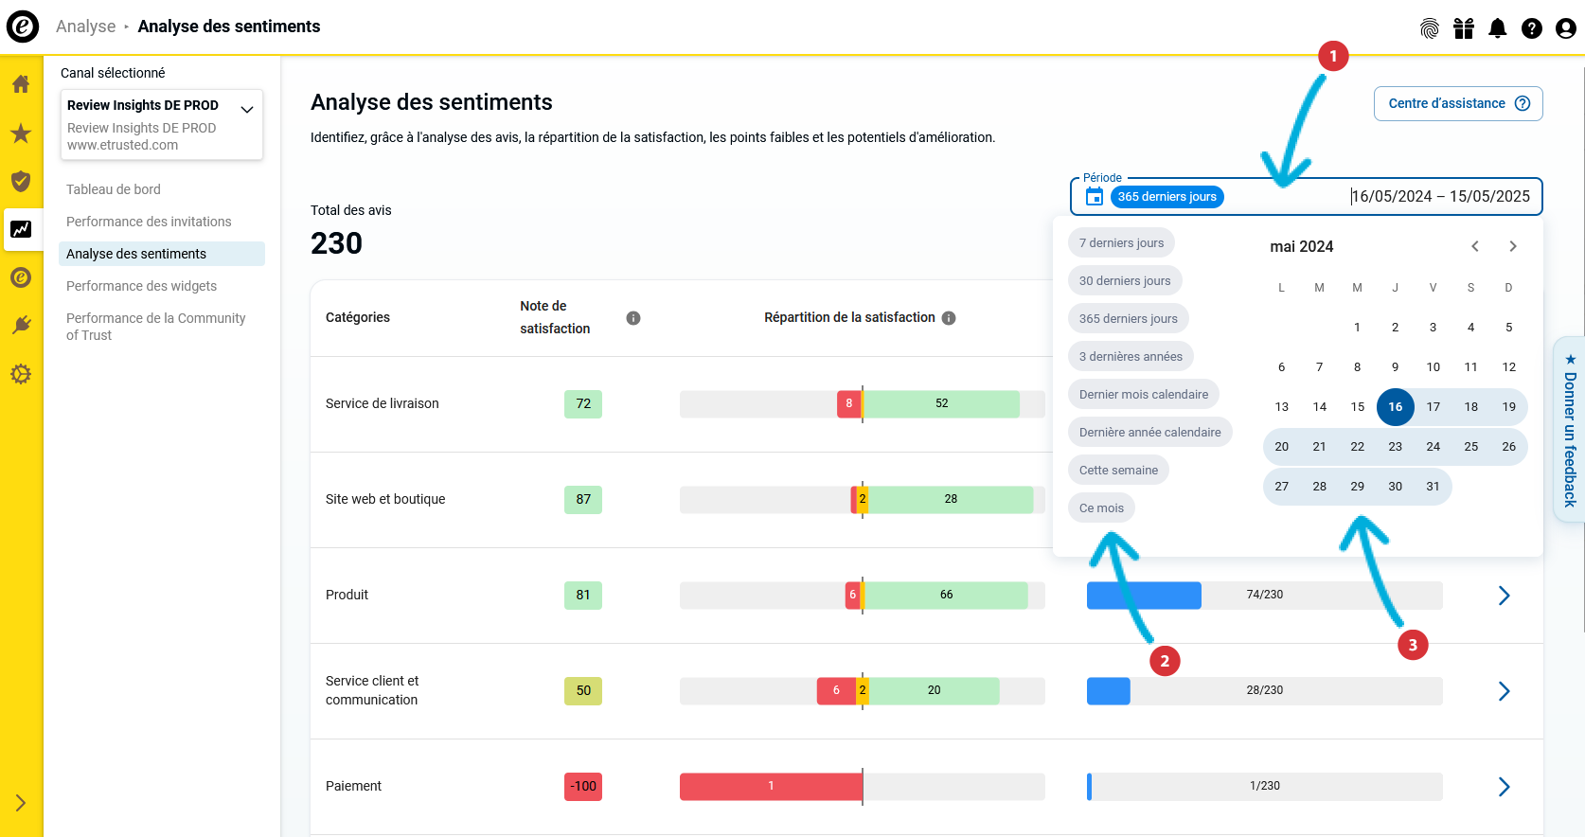Screen dimensions: 1585x837
Task: Click the user account avatar icon
Action: pos(1566,28)
